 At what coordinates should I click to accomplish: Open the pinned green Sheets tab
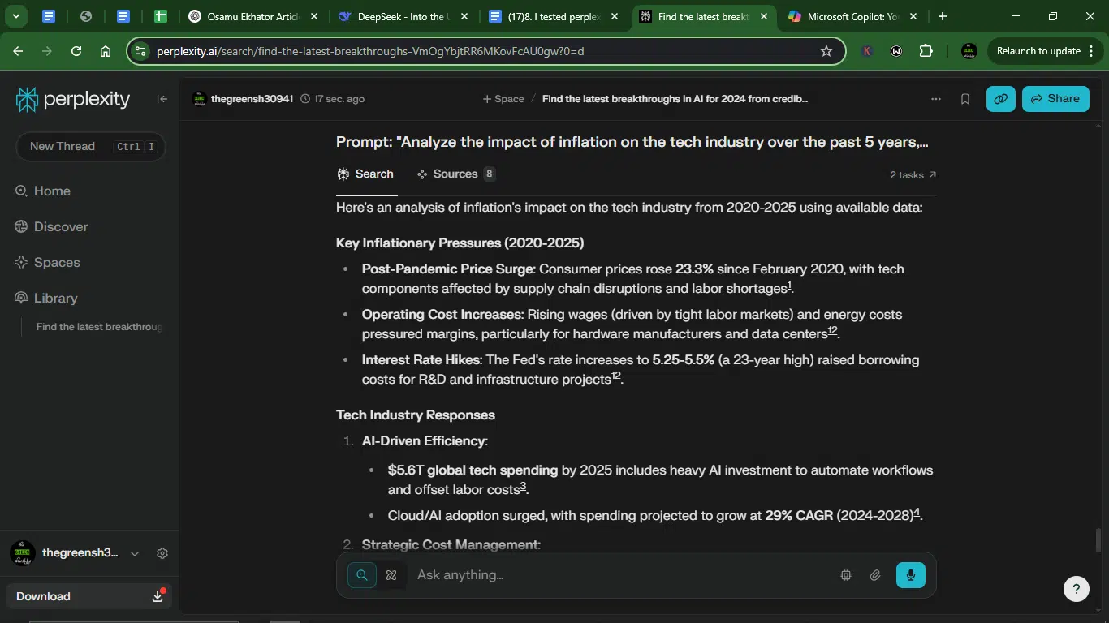(161, 16)
